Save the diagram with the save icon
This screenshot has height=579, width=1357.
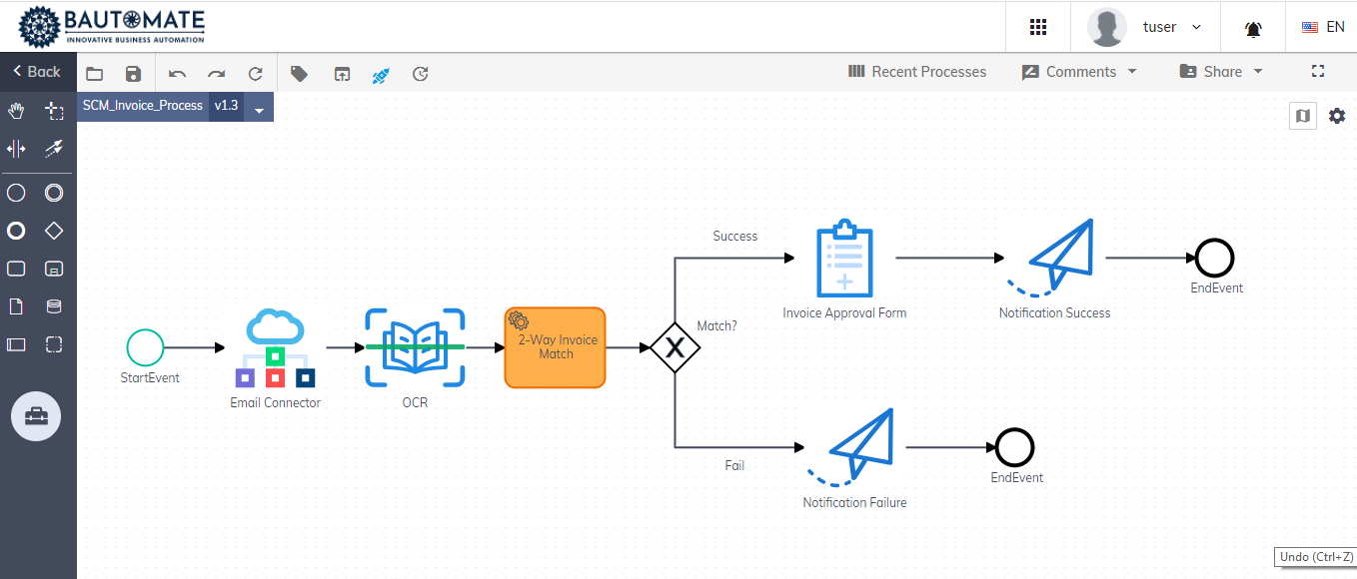click(133, 73)
